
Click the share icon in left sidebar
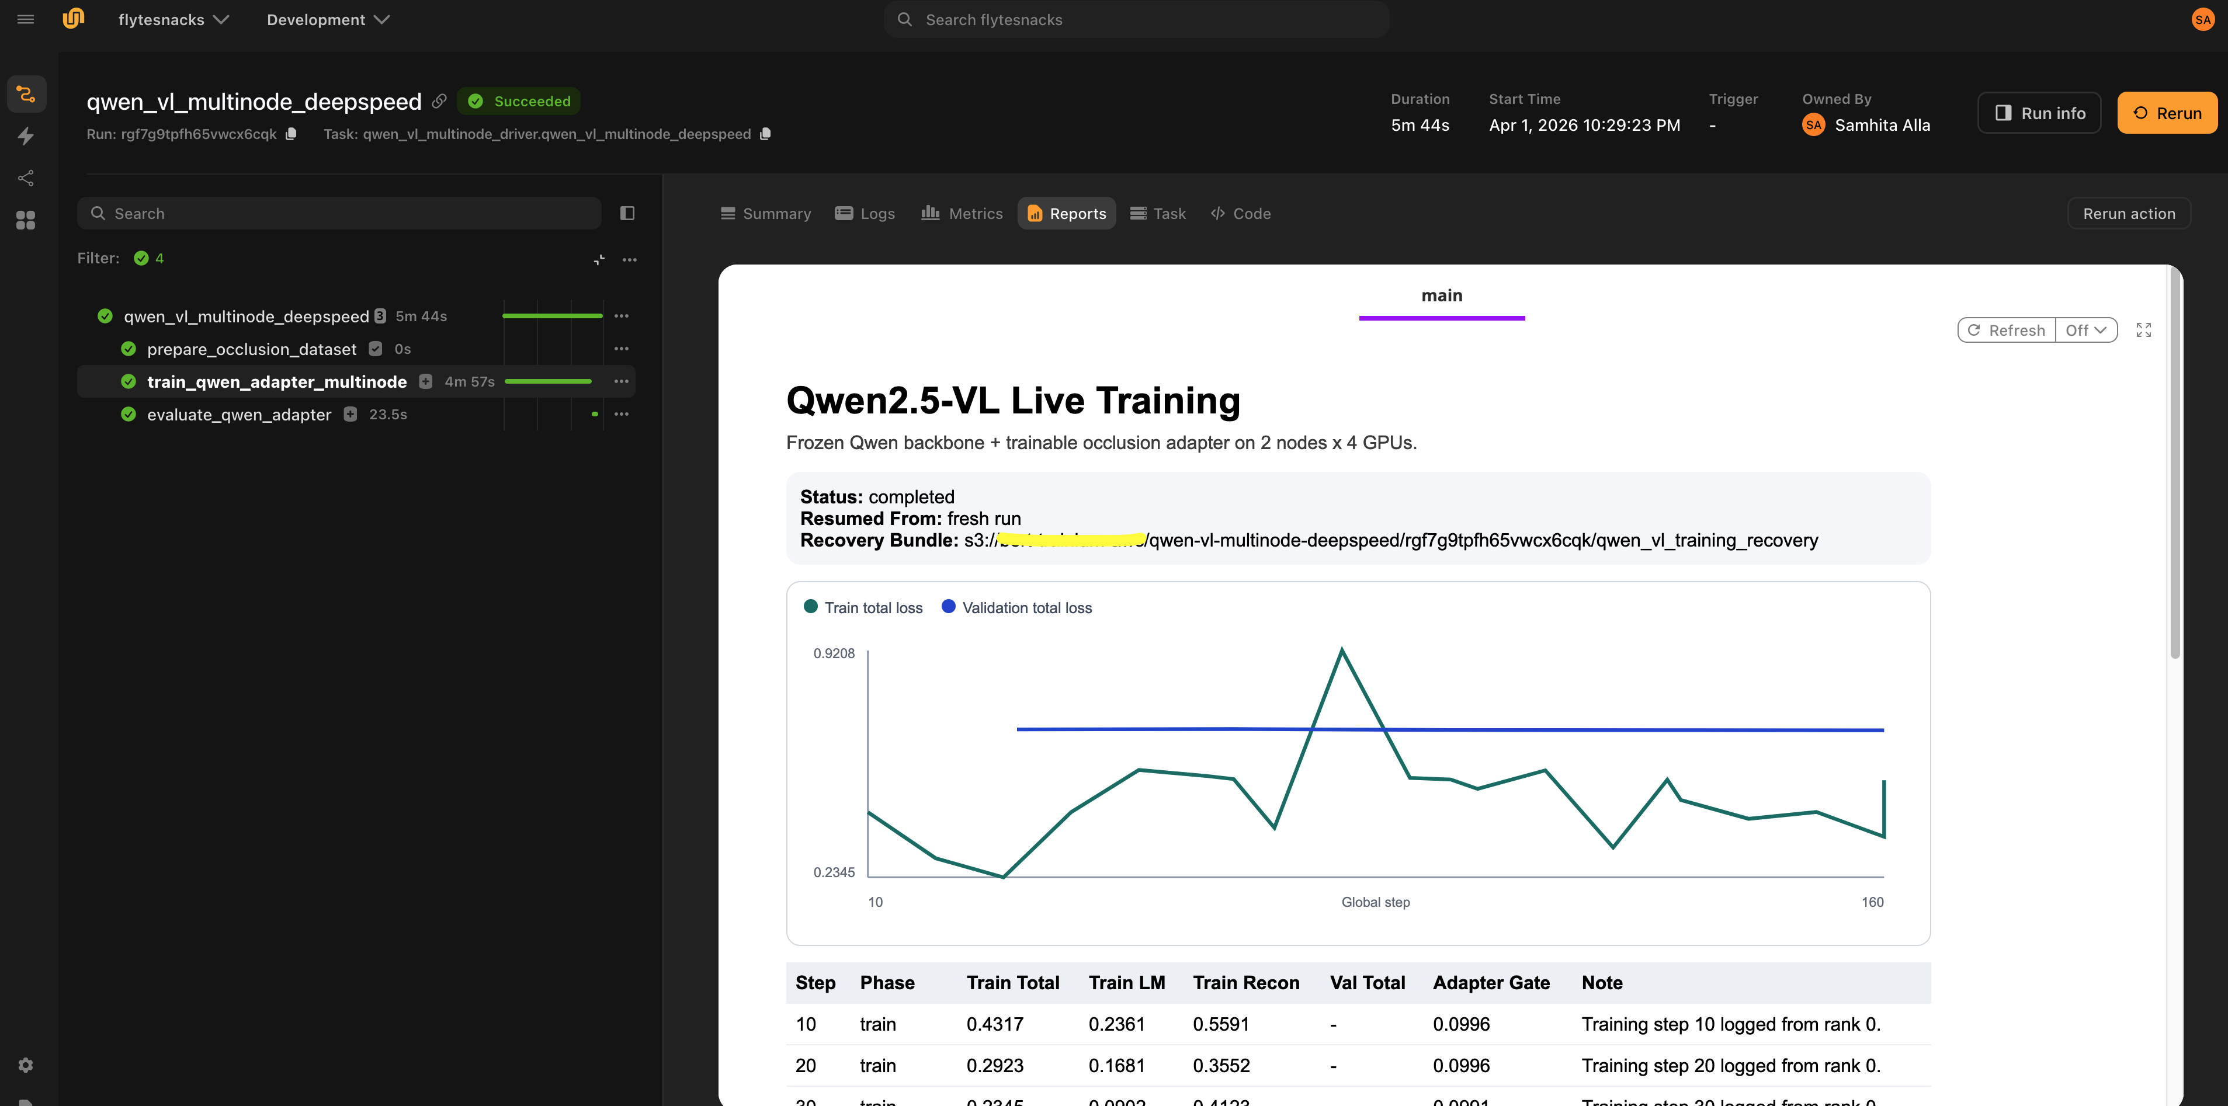click(26, 178)
